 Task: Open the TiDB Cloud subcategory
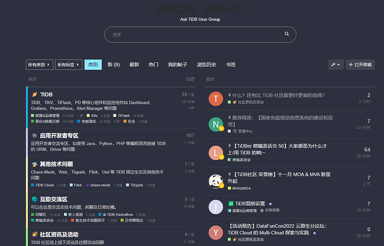pyautogui.click(x=42, y=185)
